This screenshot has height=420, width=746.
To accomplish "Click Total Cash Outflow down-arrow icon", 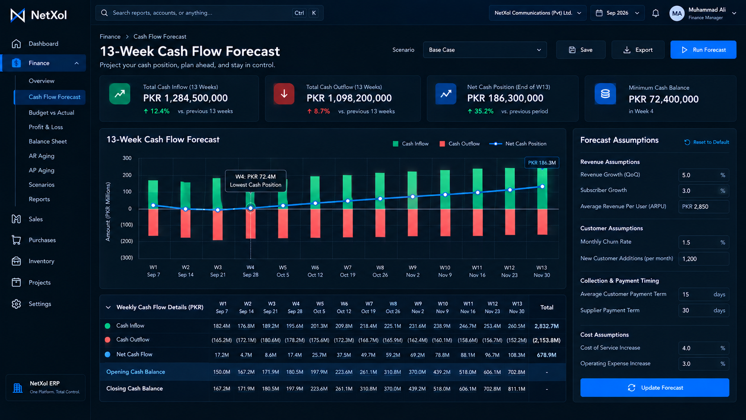I will coord(284,94).
